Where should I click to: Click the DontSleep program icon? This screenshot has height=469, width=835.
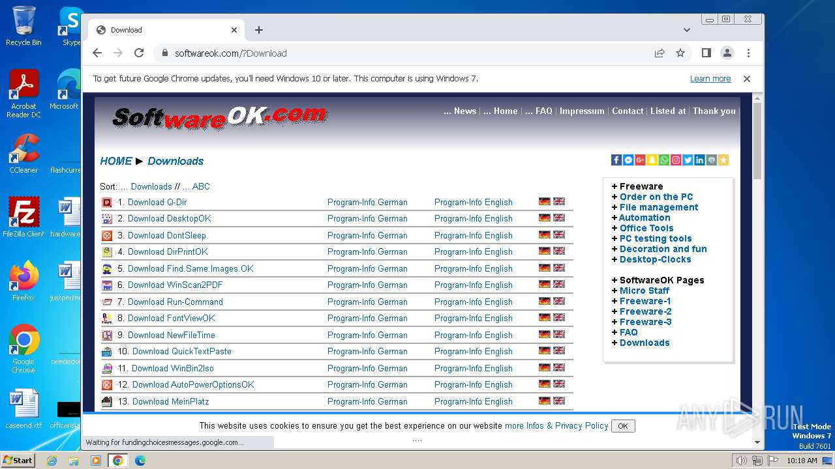[x=107, y=236]
